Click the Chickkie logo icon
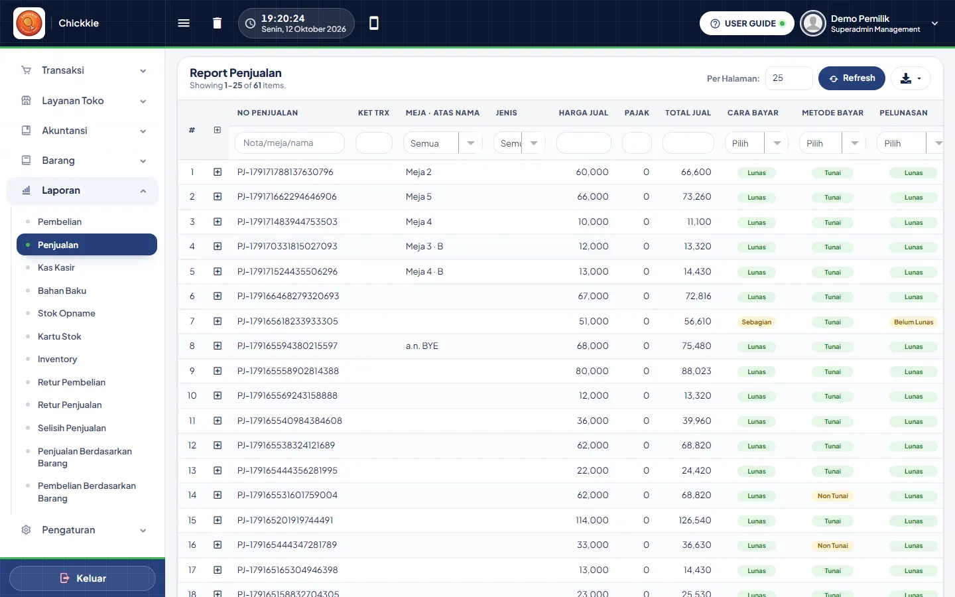This screenshot has width=955, height=597. [x=29, y=23]
